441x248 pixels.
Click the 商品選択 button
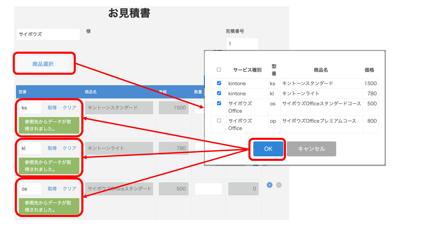pos(43,64)
